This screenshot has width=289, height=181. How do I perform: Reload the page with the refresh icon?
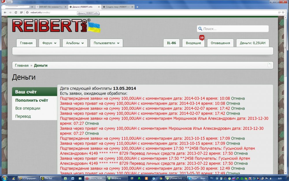(x=16, y=12)
